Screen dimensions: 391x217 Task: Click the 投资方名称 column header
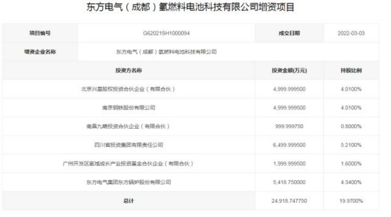(129, 71)
